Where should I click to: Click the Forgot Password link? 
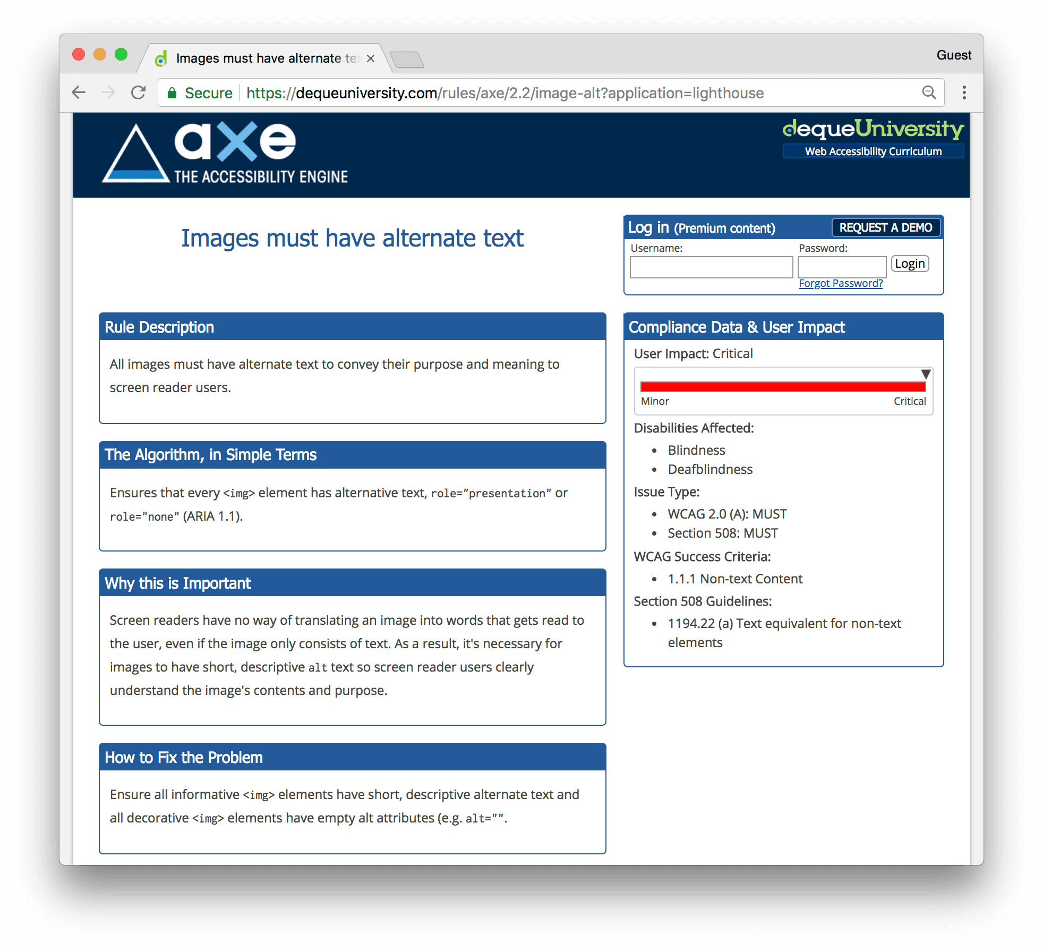[840, 283]
